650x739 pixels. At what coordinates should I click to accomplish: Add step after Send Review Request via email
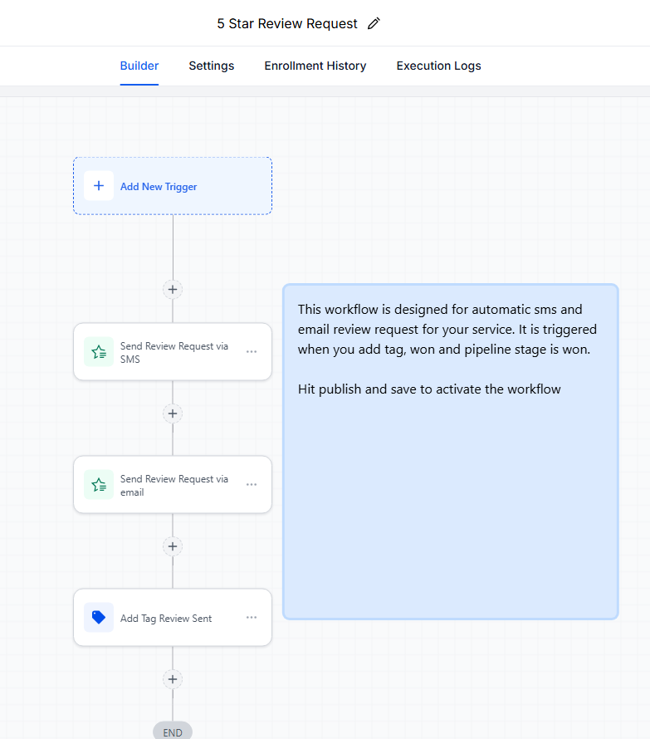pyautogui.click(x=173, y=546)
